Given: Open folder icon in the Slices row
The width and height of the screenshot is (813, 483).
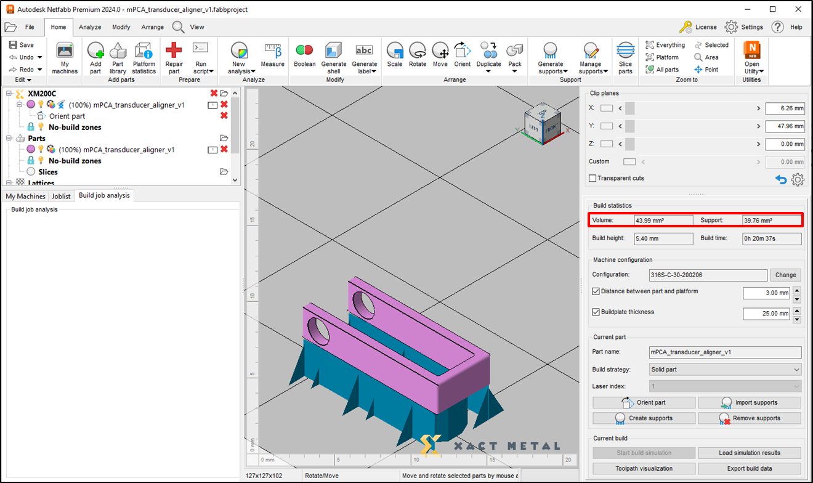Looking at the screenshot, I should [224, 172].
